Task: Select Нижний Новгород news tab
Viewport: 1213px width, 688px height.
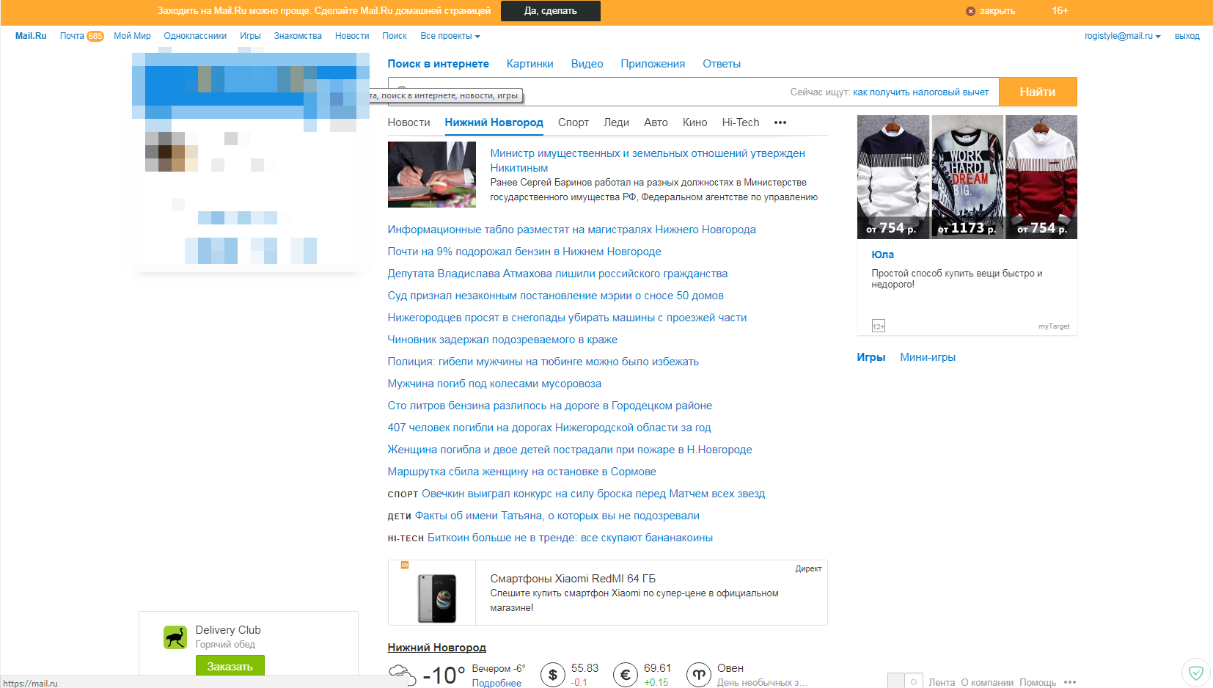Action: pos(494,122)
